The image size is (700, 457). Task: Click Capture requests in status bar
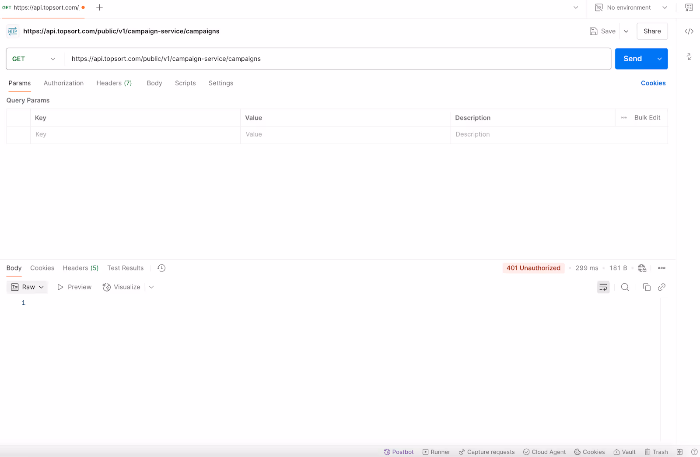[x=486, y=452]
